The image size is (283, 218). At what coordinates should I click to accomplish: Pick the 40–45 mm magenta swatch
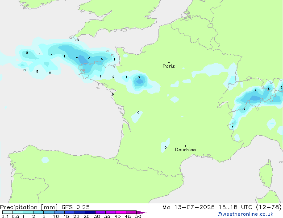click(121, 212)
